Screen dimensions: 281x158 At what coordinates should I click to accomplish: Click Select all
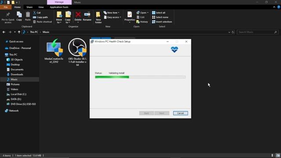159,13
